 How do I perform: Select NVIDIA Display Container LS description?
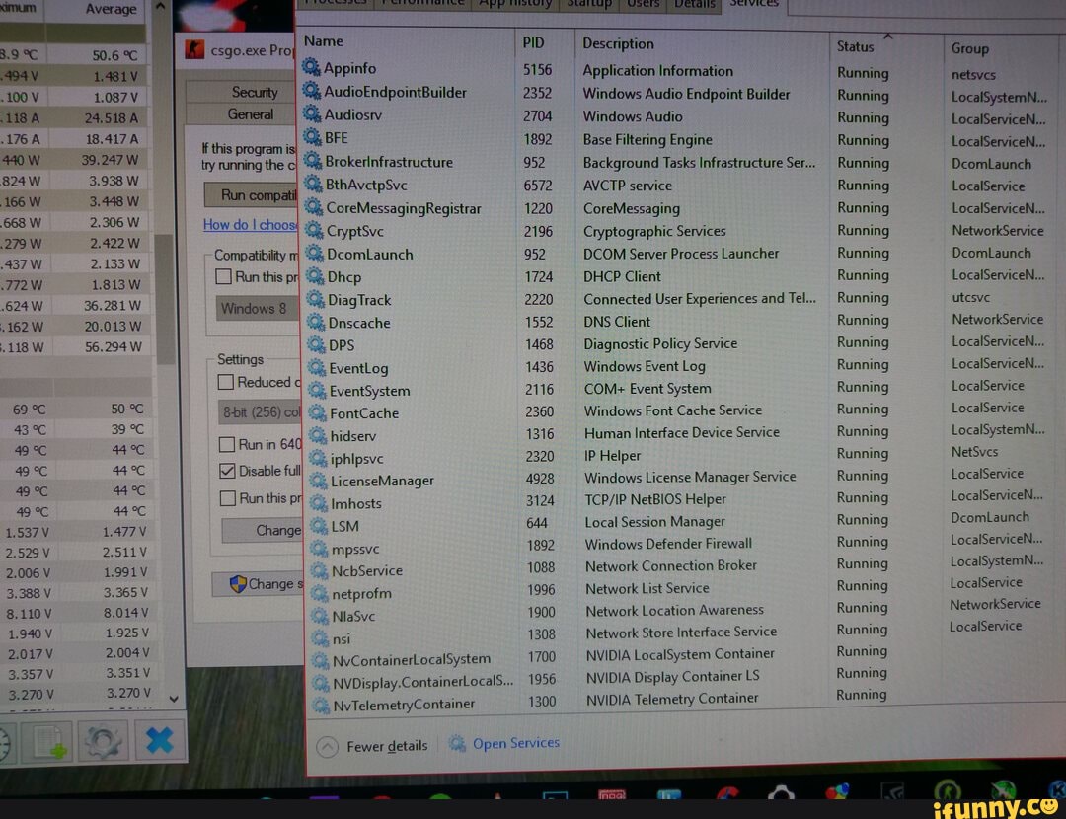pos(672,676)
